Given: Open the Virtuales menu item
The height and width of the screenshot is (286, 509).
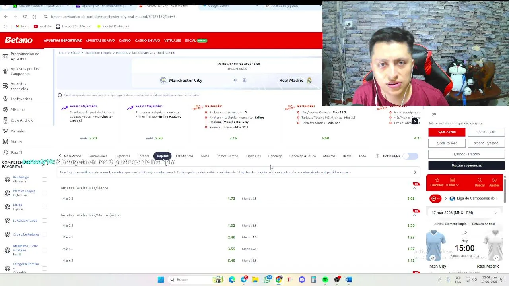Looking at the screenshot, I should tap(173, 41).
